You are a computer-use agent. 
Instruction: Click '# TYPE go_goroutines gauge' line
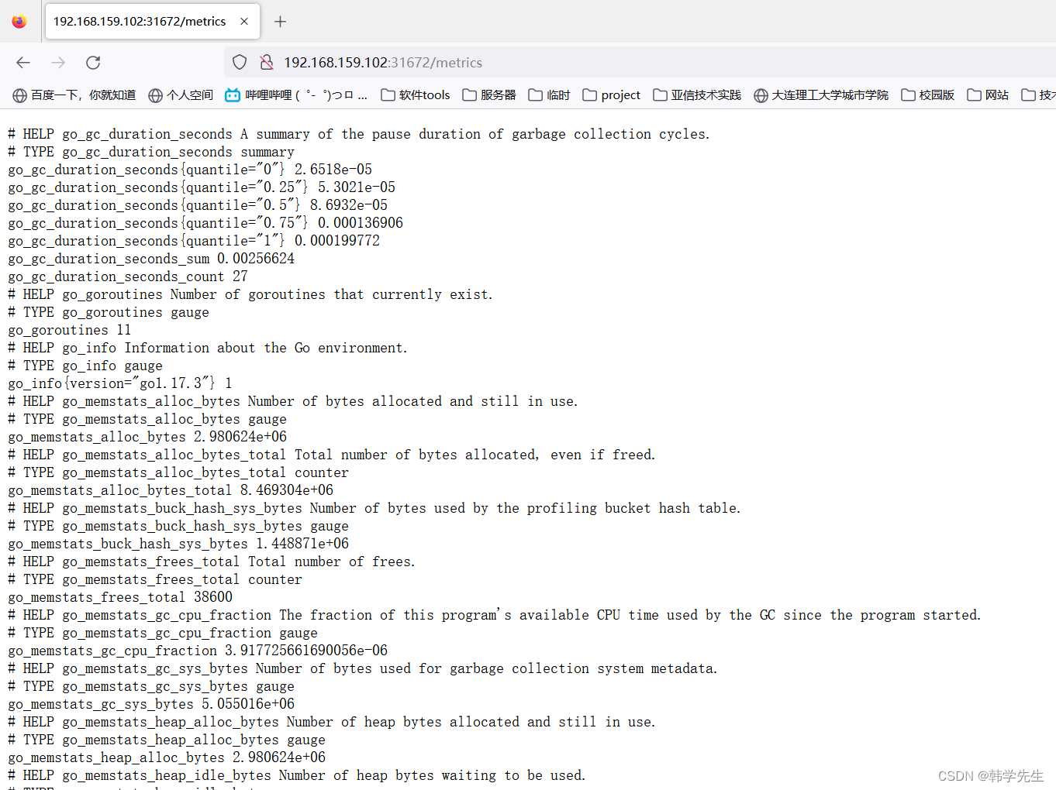109,312
